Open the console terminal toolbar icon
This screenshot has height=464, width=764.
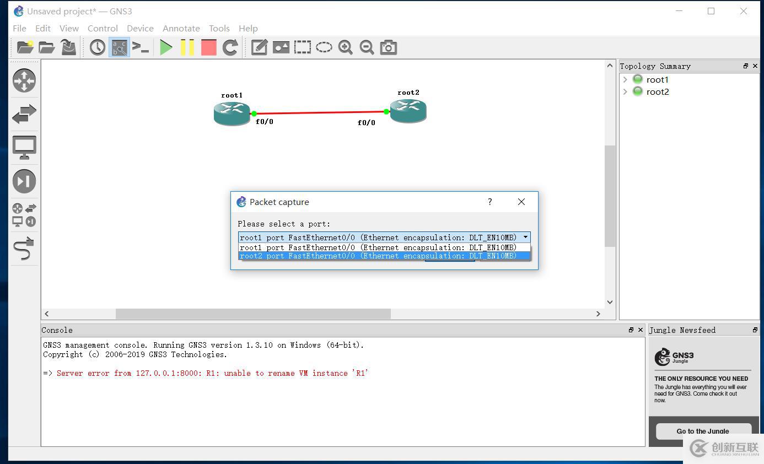pyautogui.click(x=141, y=47)
